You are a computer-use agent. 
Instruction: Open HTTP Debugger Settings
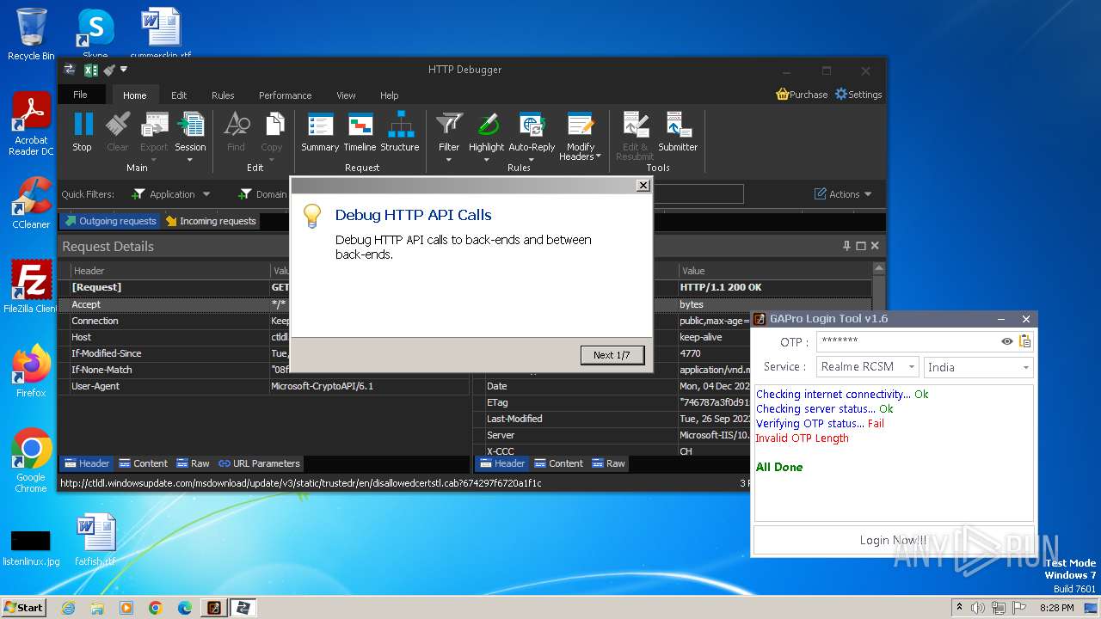(858, 95)
